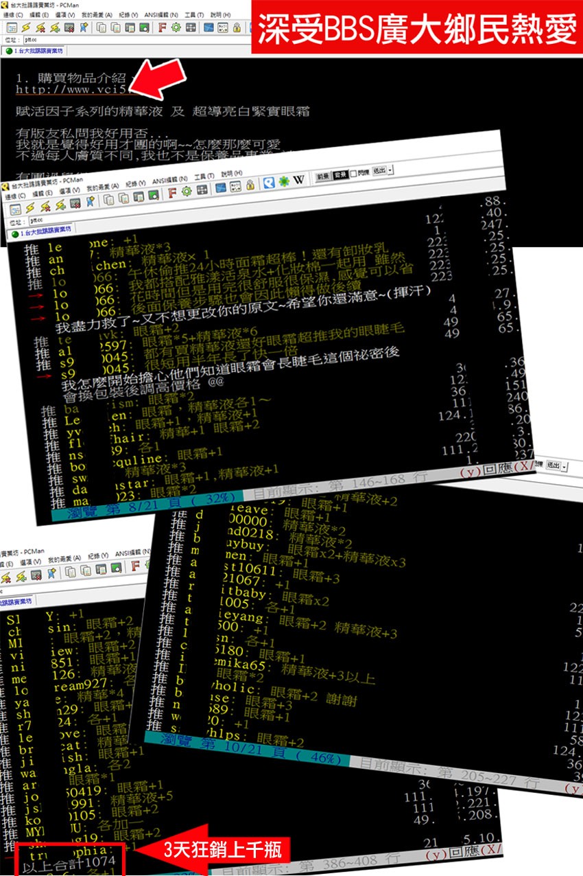Toggle the 閃爍 checkbox in middle window
Screen dimensions: 583x876
tap(354, 174)
